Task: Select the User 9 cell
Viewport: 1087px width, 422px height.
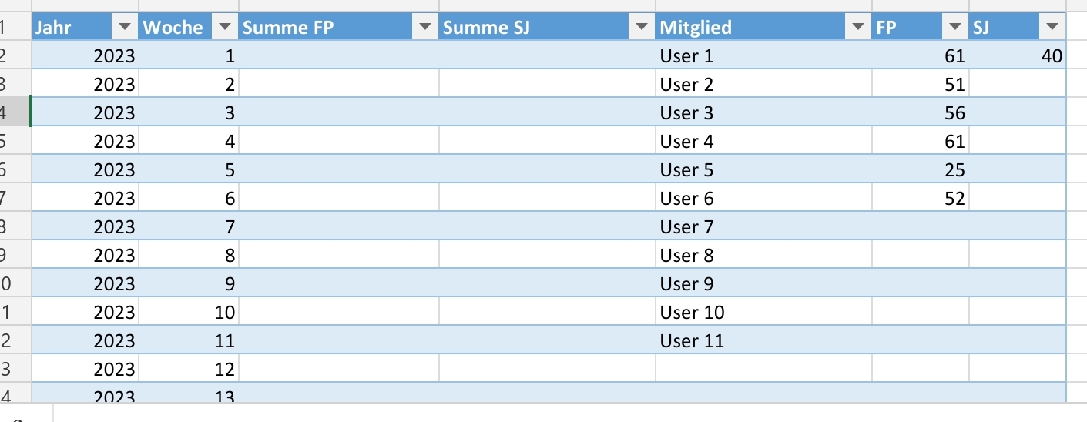Action: (763, 283)
